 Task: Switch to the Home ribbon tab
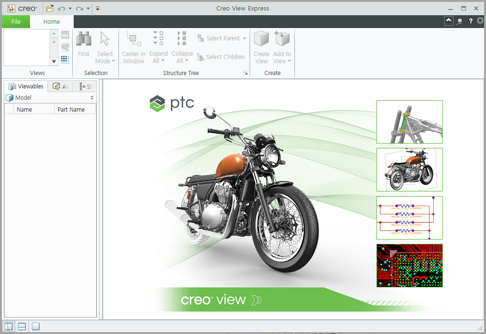[x=51, y=22]
